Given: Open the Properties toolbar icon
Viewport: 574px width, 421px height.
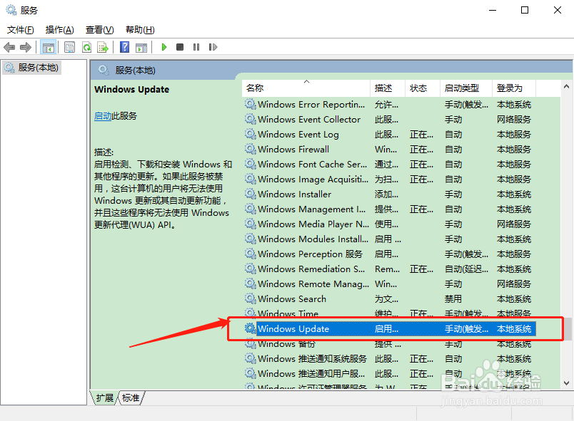Looking at the screenshot, I should pos(69,47).
